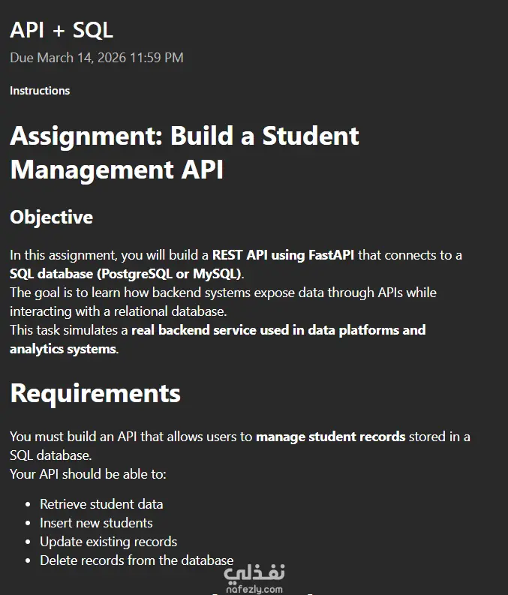Select the "Update existing records" bullet item
Screen dimensions: 508x595
coord(108,542)
